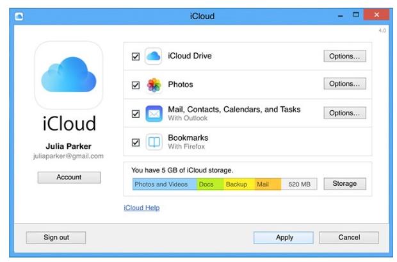Click the Mail envelope icon
The width and height of the screenshot is (397, 262).
pos(154,114)
